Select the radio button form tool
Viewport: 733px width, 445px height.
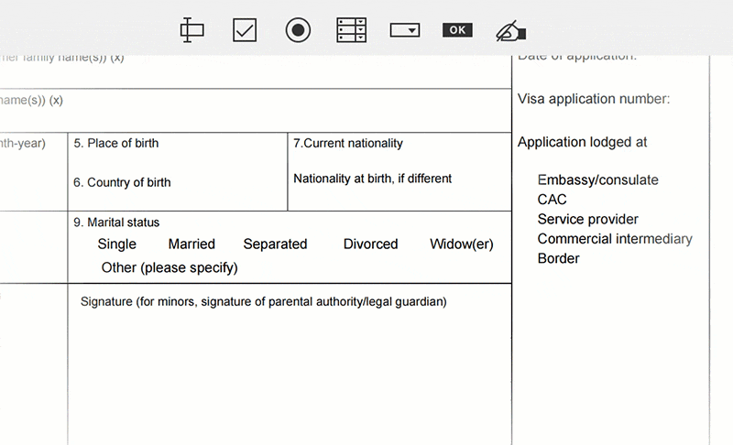(x=298, y=30)
